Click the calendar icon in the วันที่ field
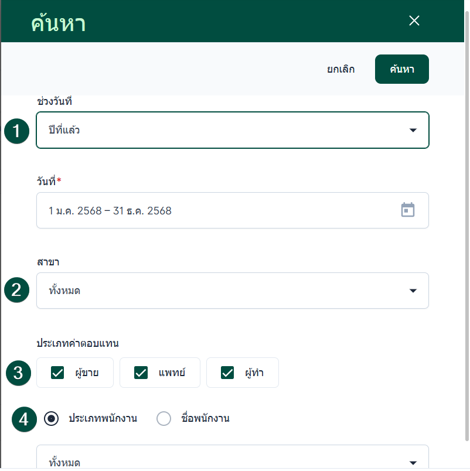Viewport: 470px width, 471px height. (407, 210)
